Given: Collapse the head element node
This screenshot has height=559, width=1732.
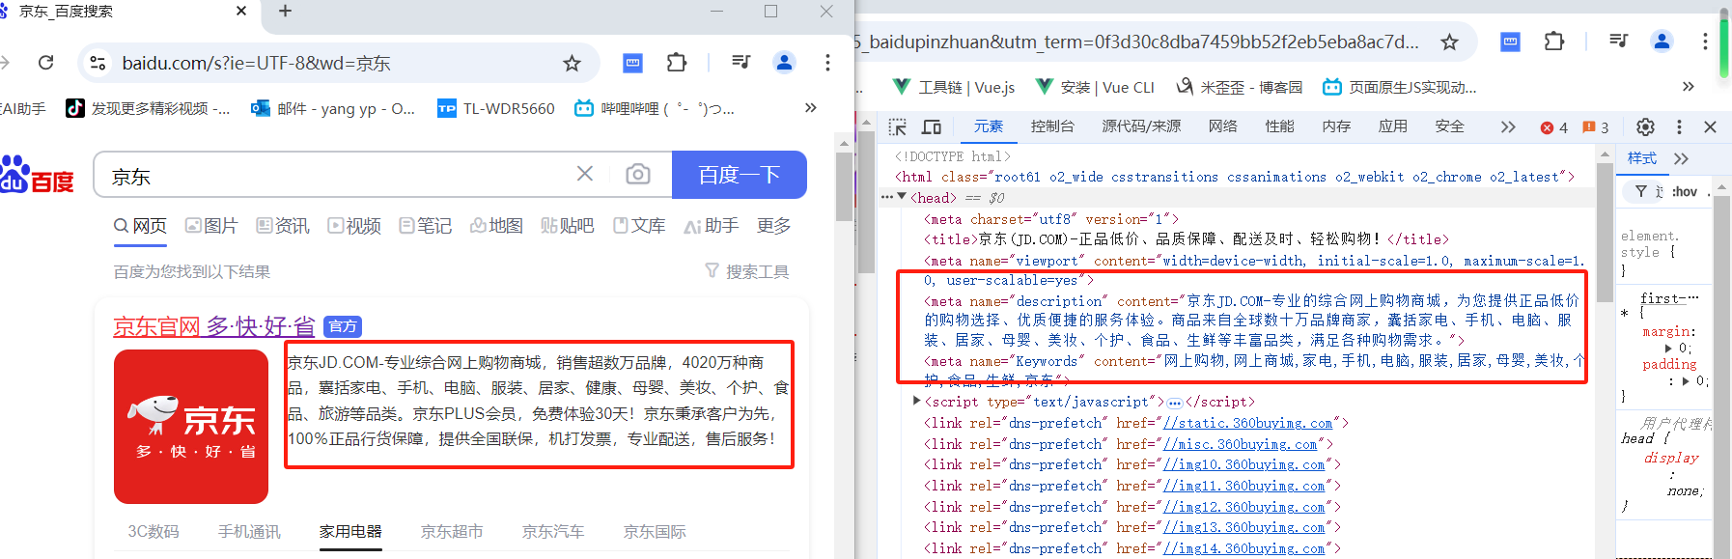Looking at the screenshot, I should click(902, 197).
